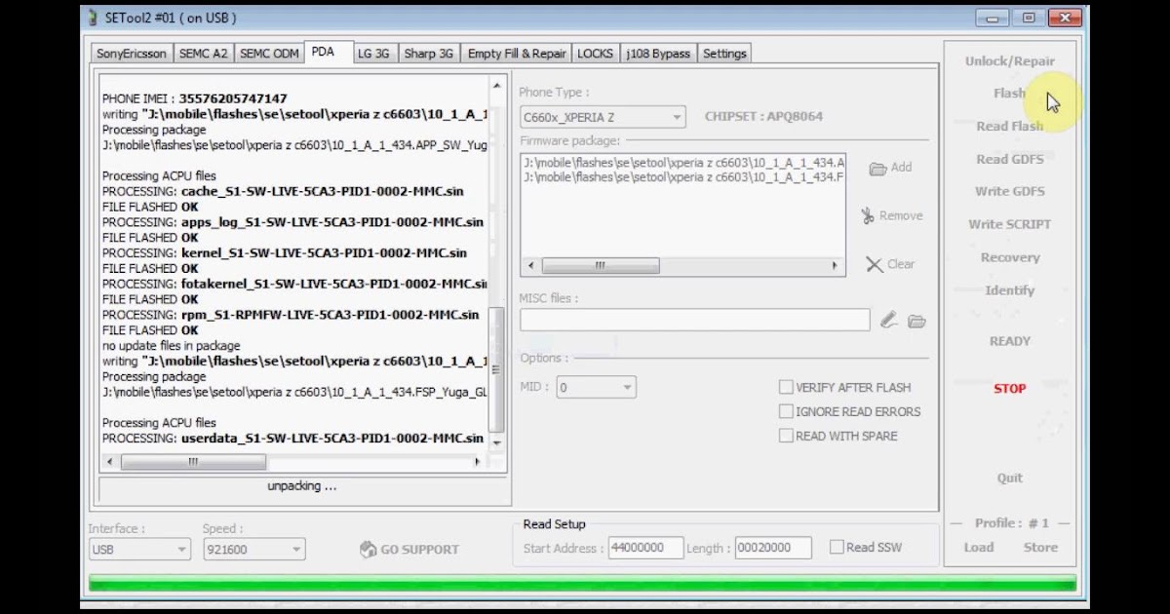Maximize the SETool2 window
Screen dimensions: 1170x614
tap(1028, 18)
